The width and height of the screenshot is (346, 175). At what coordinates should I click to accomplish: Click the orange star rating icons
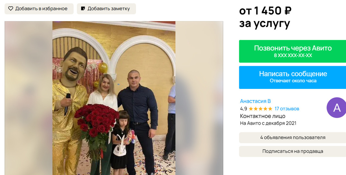point(260,109)
